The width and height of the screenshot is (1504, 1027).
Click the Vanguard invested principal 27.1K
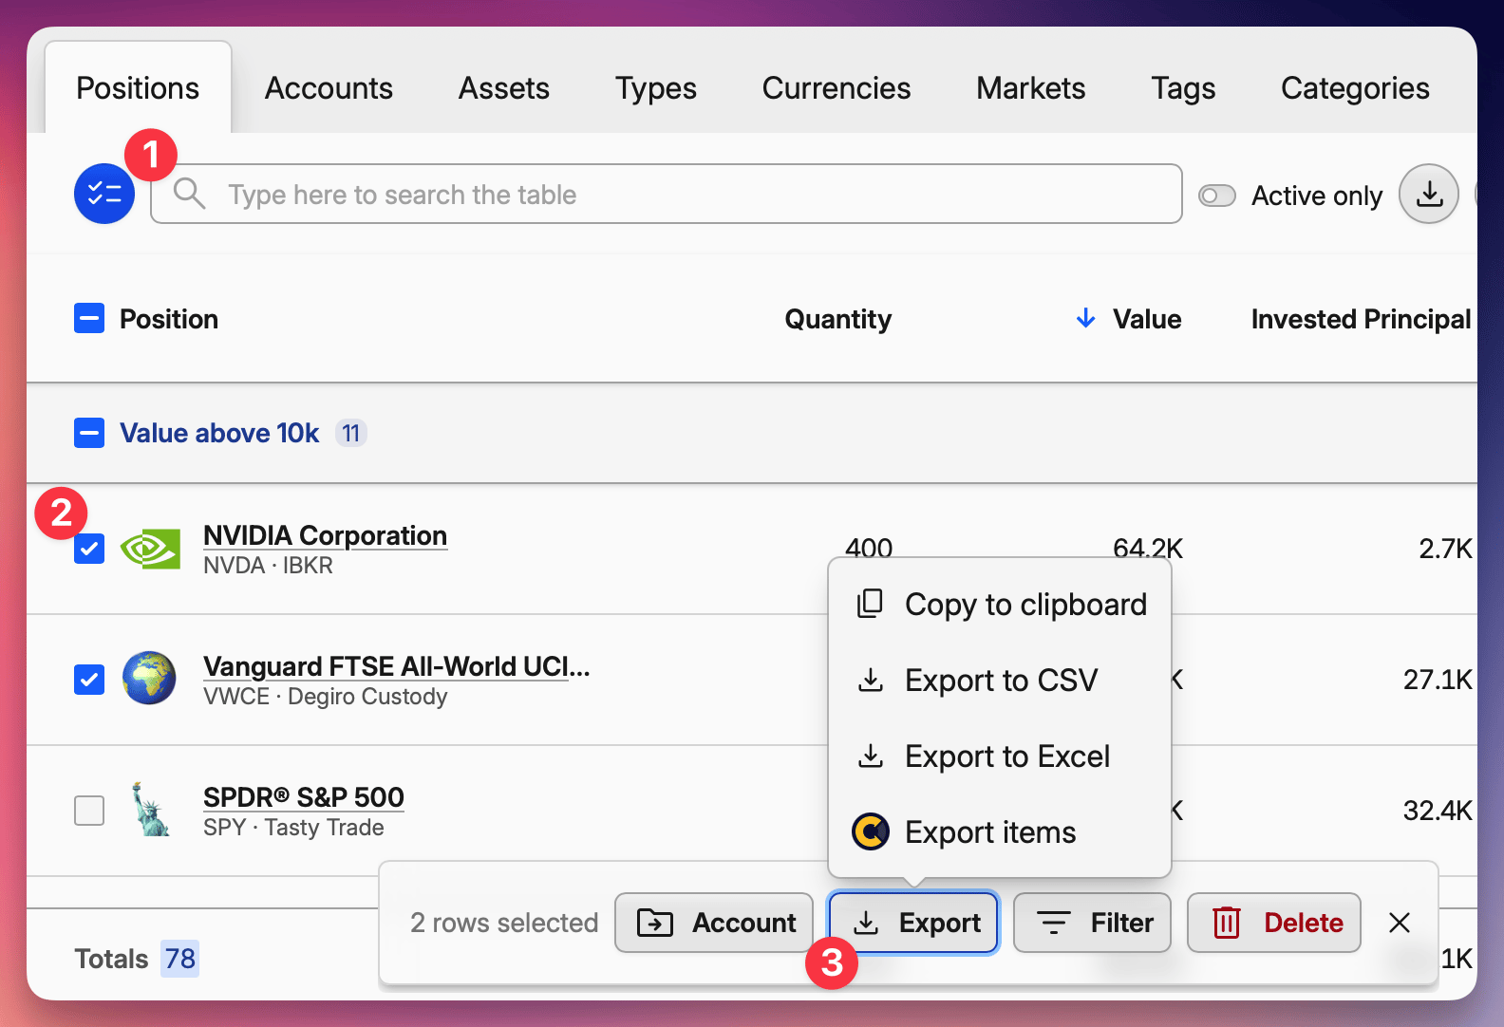(x=1438, y=680)
